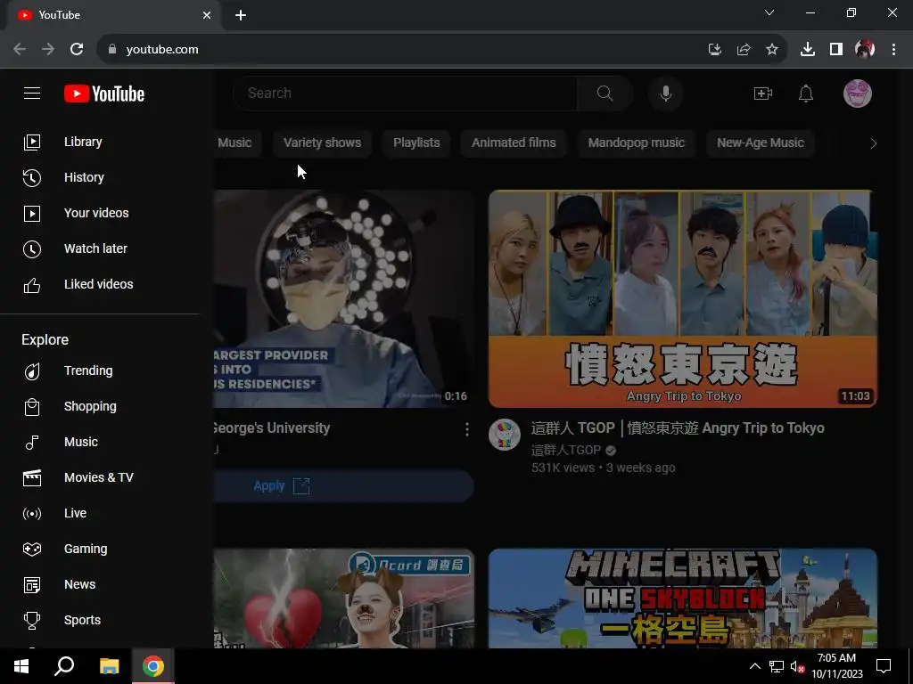Click the magnifier search button
Viewport: 913px width, 684px height.
coord(605,93)
